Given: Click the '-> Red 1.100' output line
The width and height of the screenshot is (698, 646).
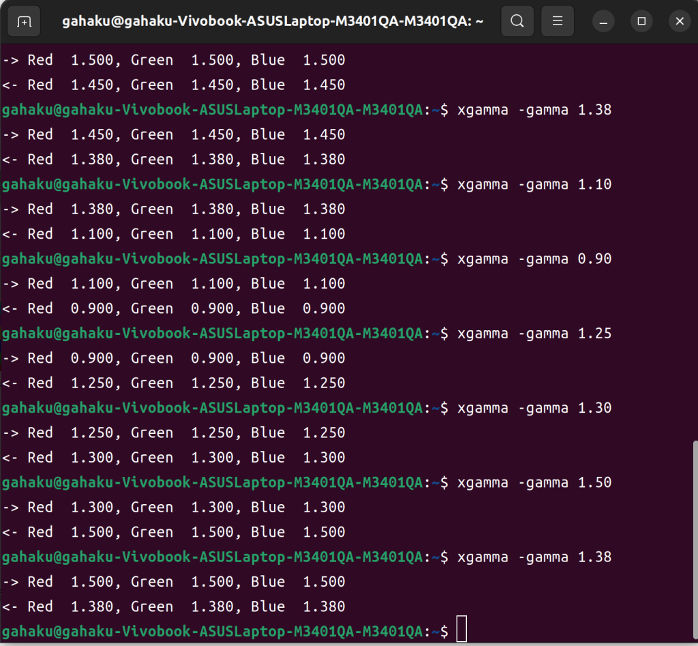Looking at the screenshot, I should (x=174, y=283).
